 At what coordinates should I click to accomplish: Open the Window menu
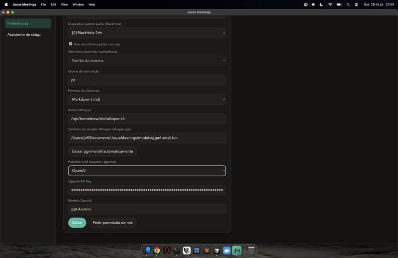[x=78, y=4]
